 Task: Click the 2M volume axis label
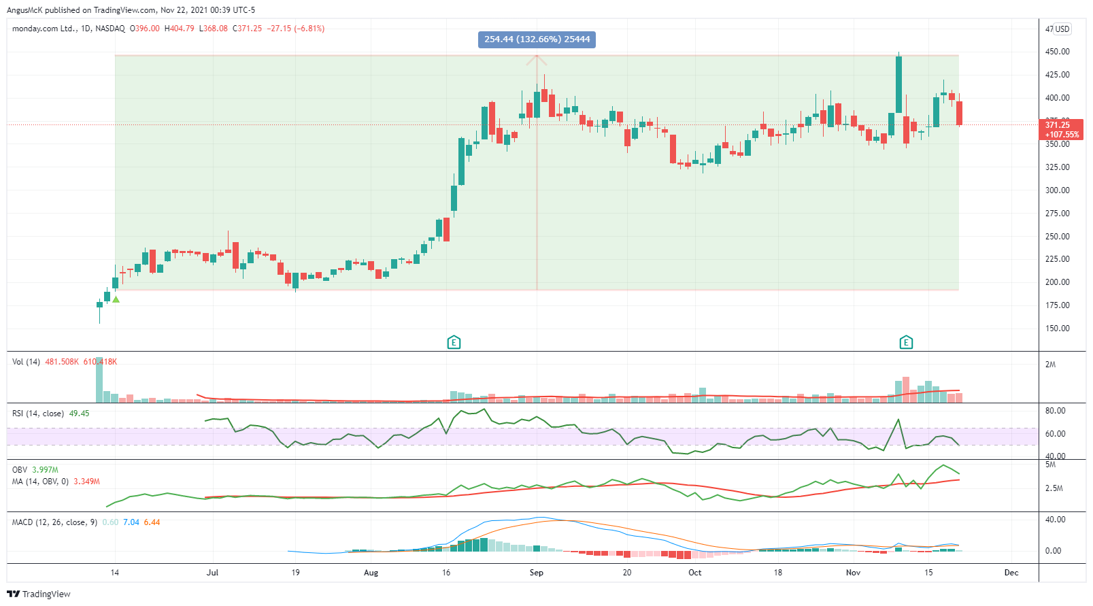point(1050,365)
